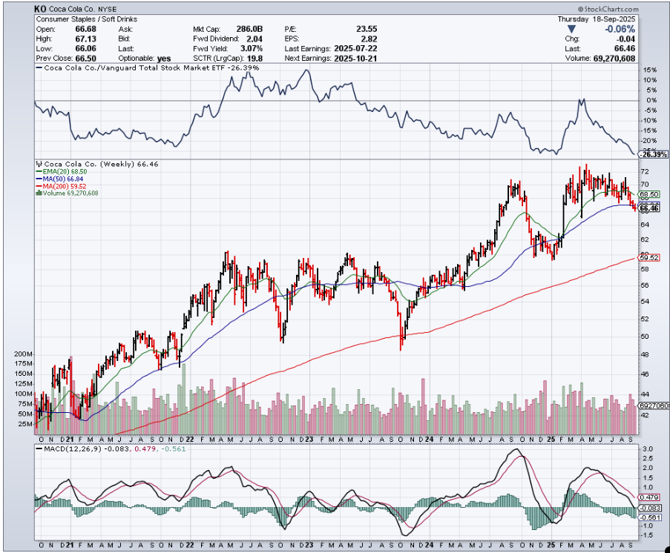
Task: Click the Last Earnings date 2025-07-22
Action: pyautogui.click(x=355, y=49)
